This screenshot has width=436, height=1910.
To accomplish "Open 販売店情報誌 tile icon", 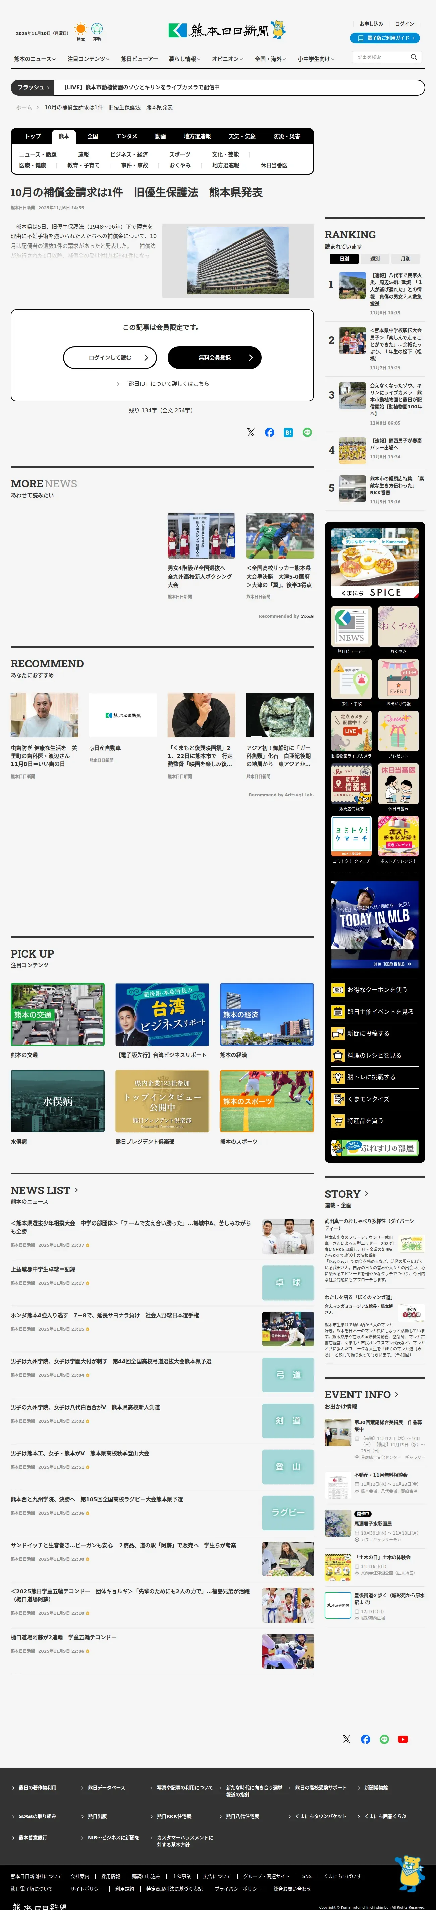I will (x=351, y=785).
